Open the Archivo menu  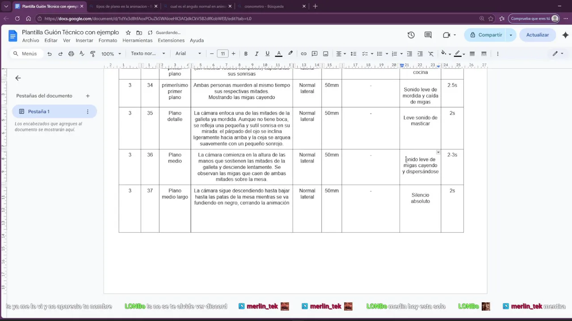pos(30,41)
